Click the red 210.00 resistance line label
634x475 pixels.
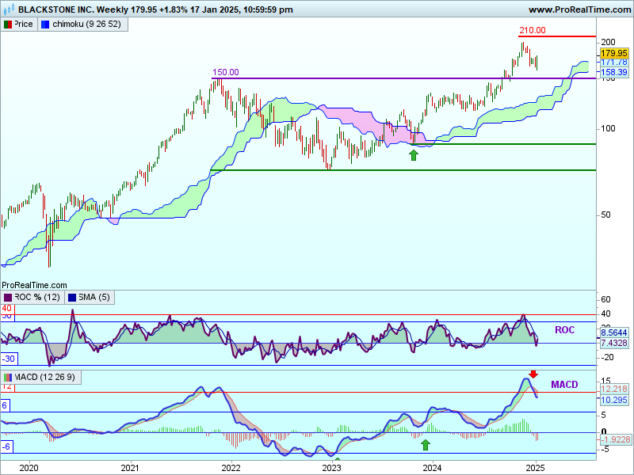[532, 31]
